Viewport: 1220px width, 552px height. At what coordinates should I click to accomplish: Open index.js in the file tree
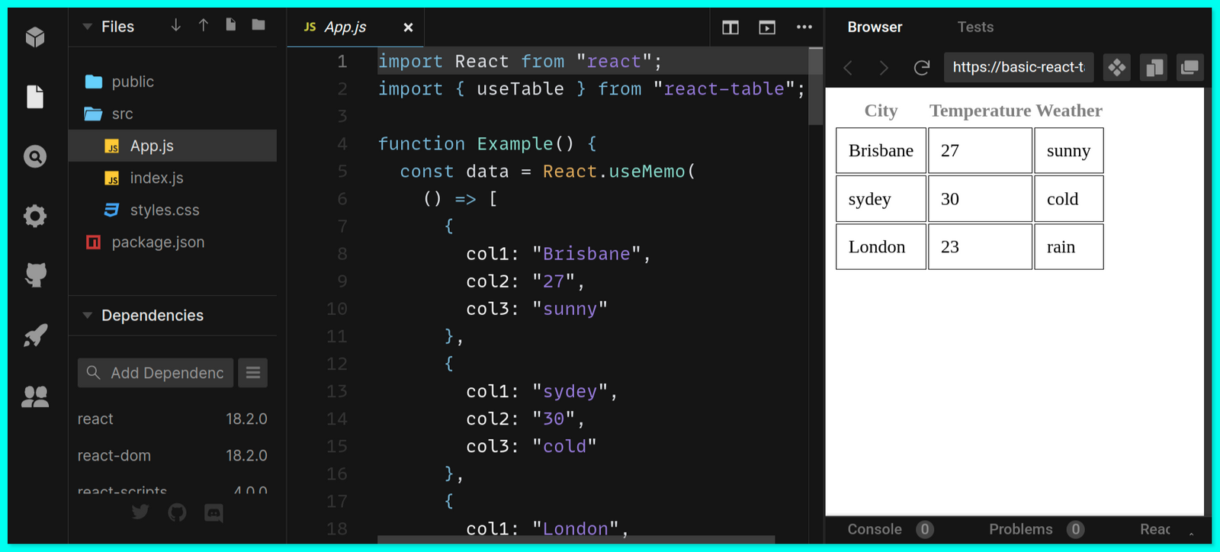tap(156, 178)
